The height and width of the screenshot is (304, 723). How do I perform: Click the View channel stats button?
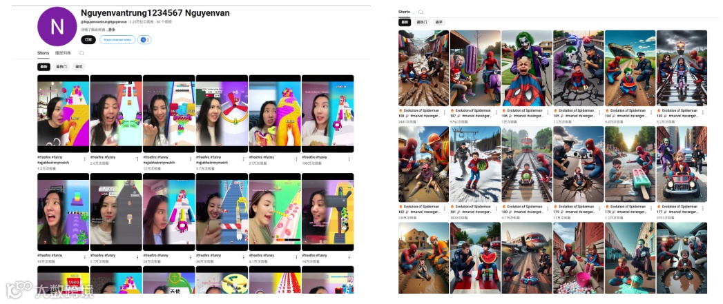[117, 40]
